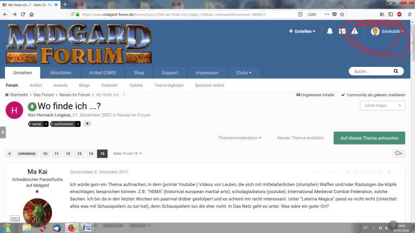This screenshot has height=233, width=415.
Task: Switch to the Aktivitäten tab
Action: (60, 73)
